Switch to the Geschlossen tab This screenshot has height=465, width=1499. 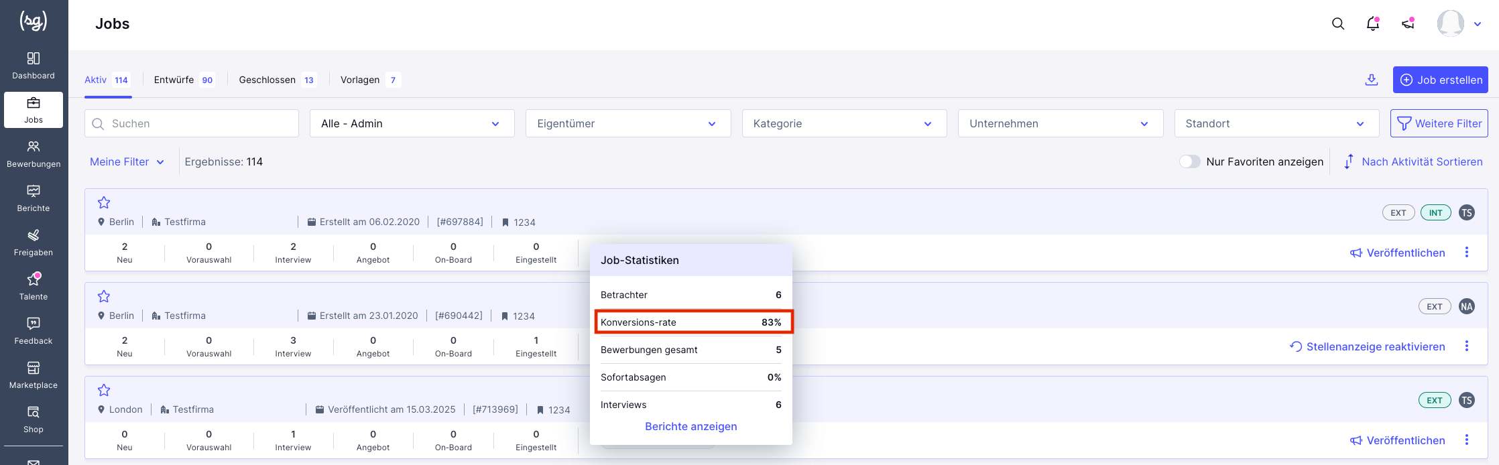tap(278, 80)
